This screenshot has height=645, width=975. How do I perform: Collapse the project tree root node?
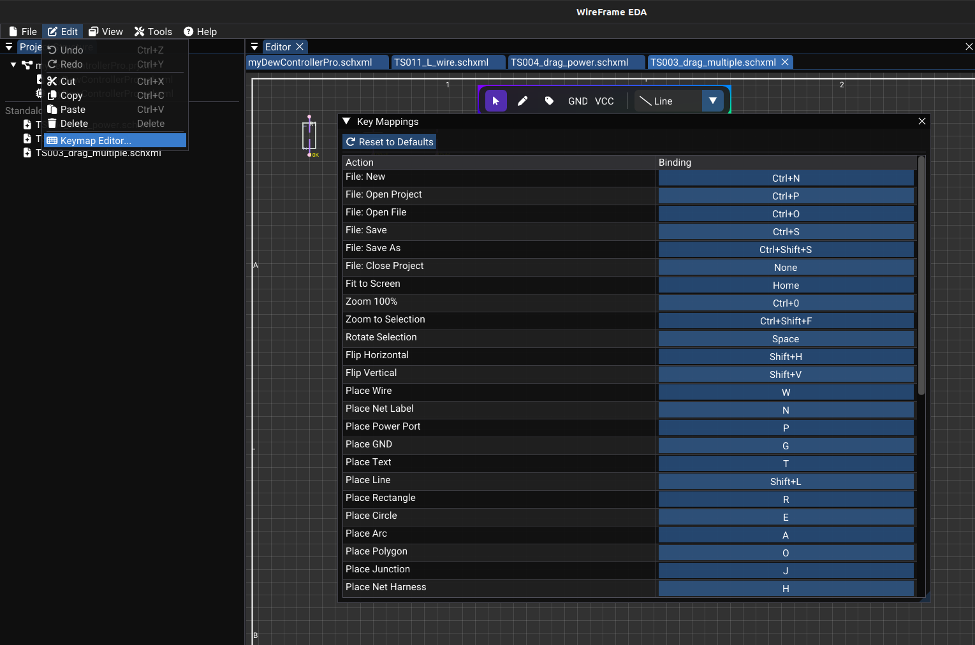click(13, 64)
